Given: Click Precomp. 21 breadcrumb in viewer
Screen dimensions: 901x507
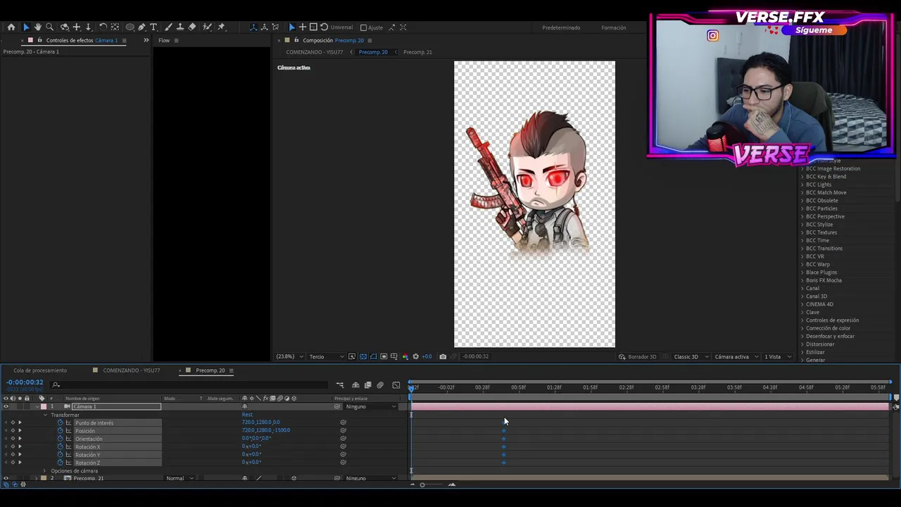Looking at the screenshot, I should point(418,52).
